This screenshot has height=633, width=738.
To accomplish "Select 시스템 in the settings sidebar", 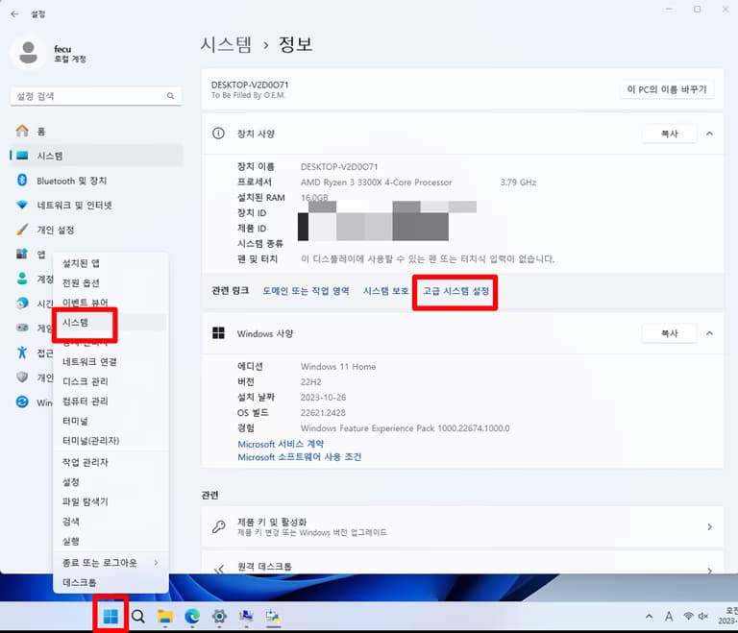I will pos(95,156).
